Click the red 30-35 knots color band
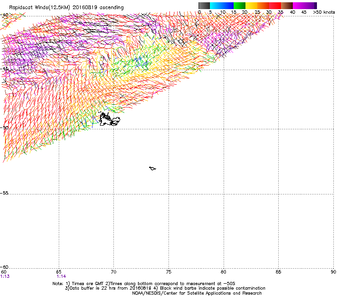 (x=275, y=5)
